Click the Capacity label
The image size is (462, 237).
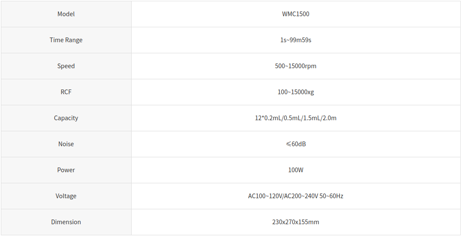click(x=66, y=118)
